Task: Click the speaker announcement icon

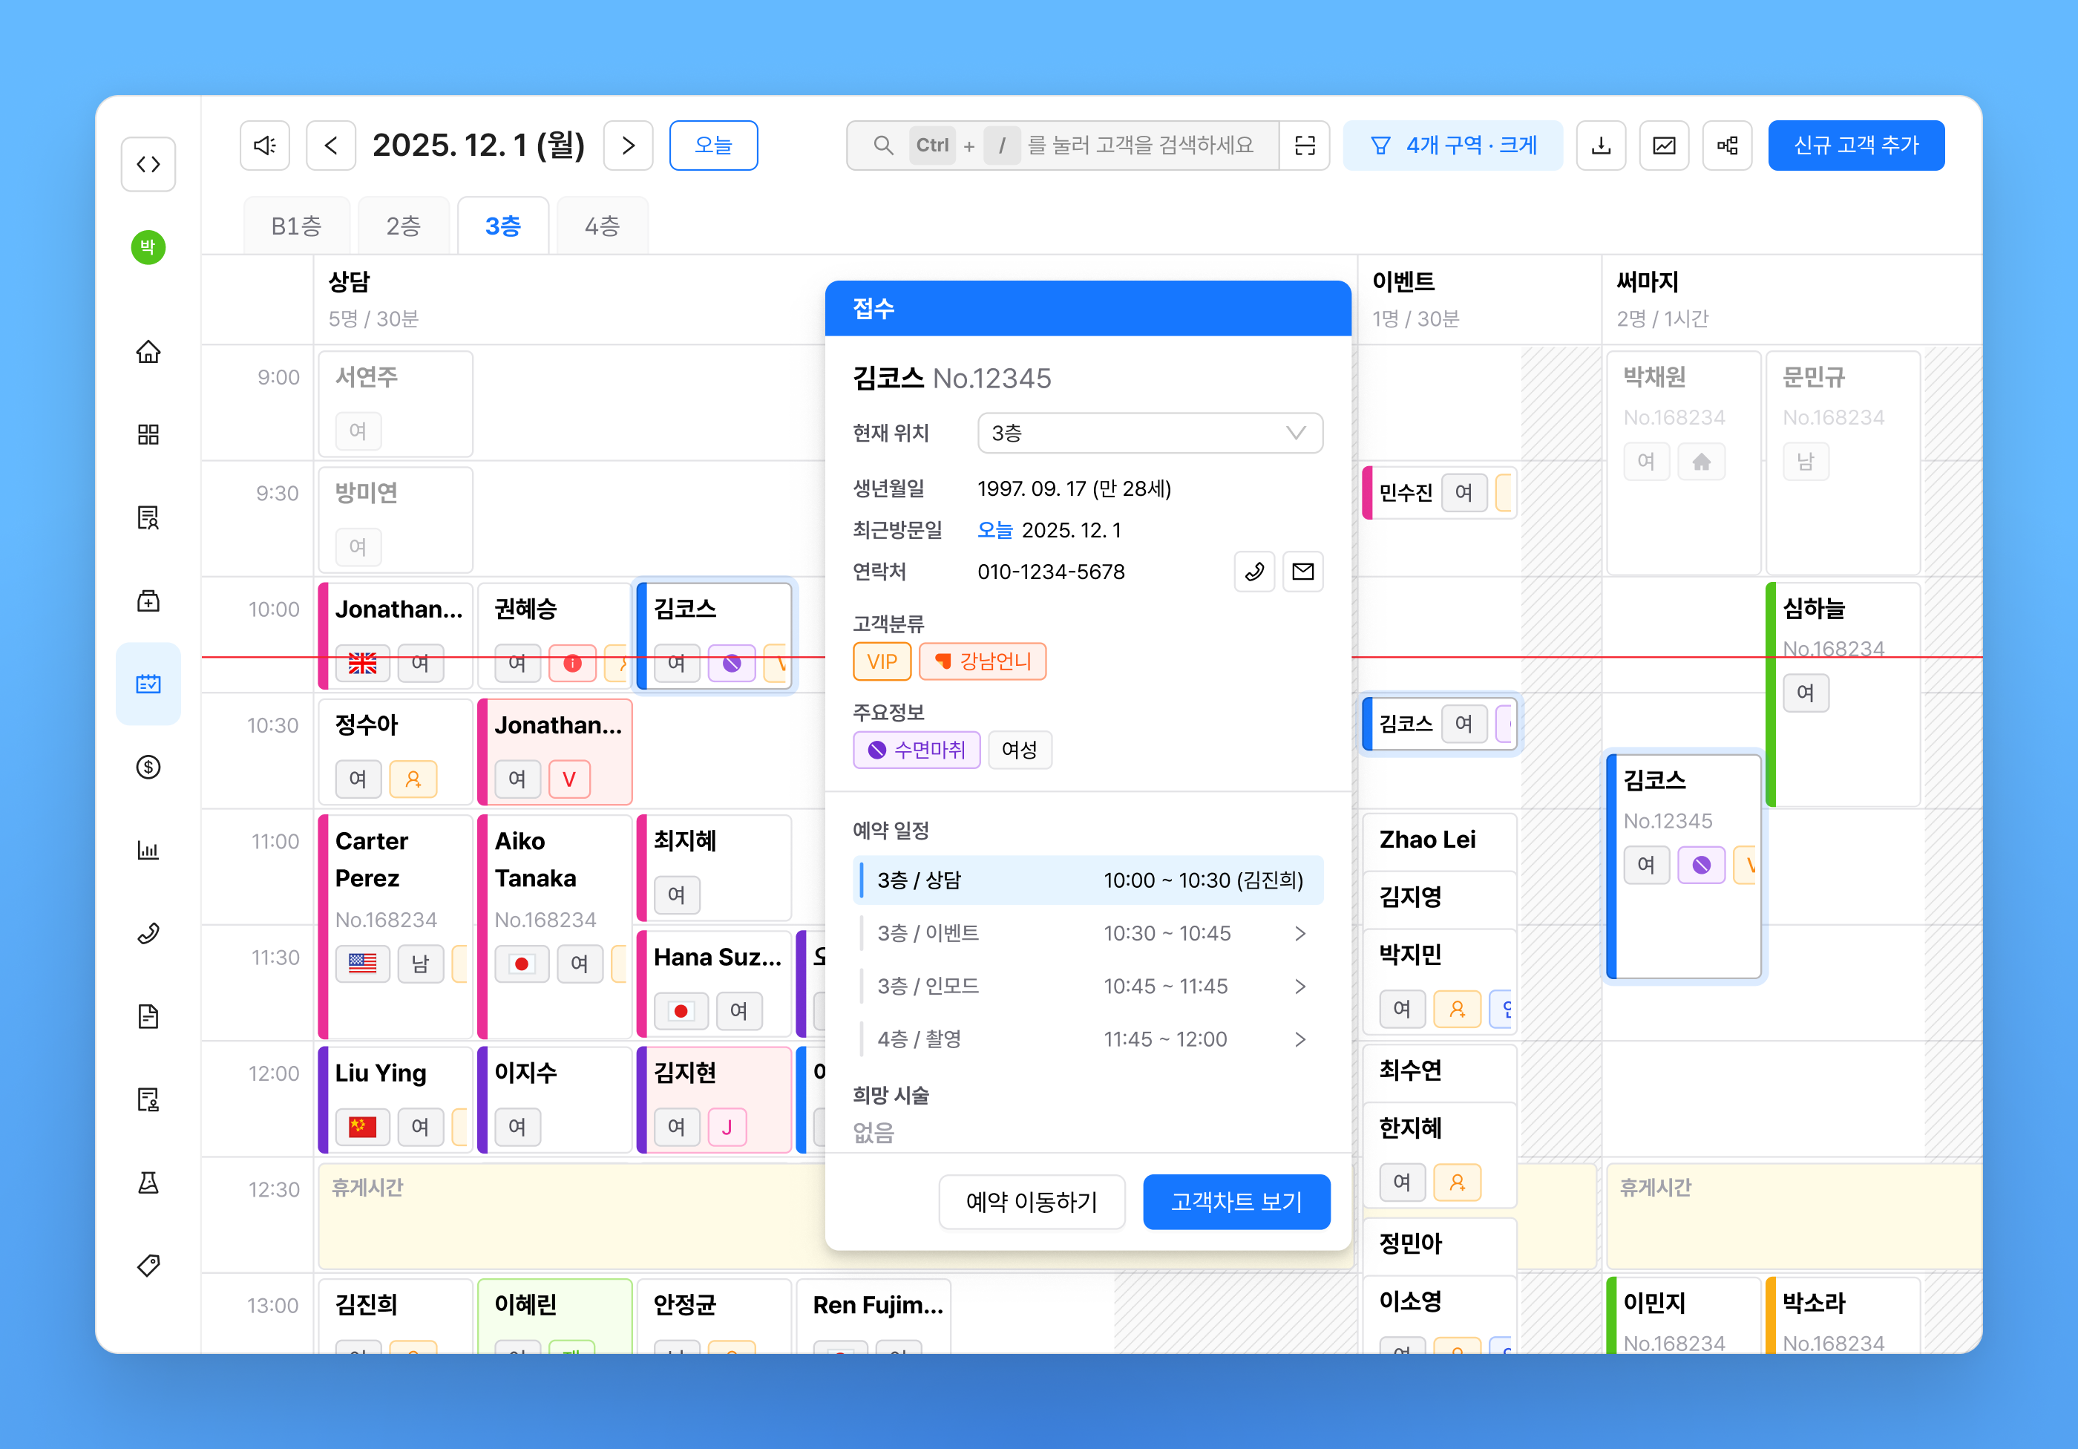Action: (x=264, y=145)
